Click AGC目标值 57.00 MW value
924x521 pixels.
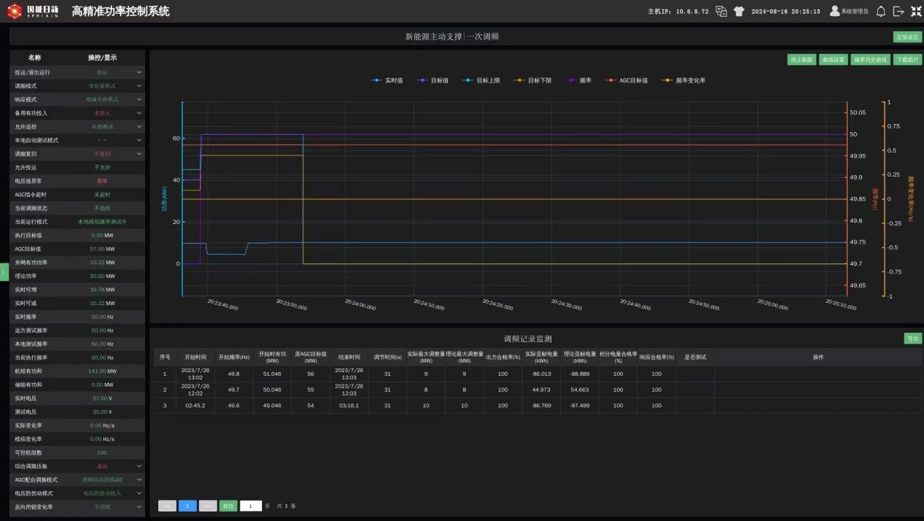click(102, 249)
